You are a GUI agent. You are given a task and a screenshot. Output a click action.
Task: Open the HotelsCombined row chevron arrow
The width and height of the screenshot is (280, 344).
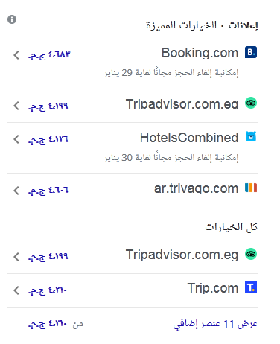[16, 139]
